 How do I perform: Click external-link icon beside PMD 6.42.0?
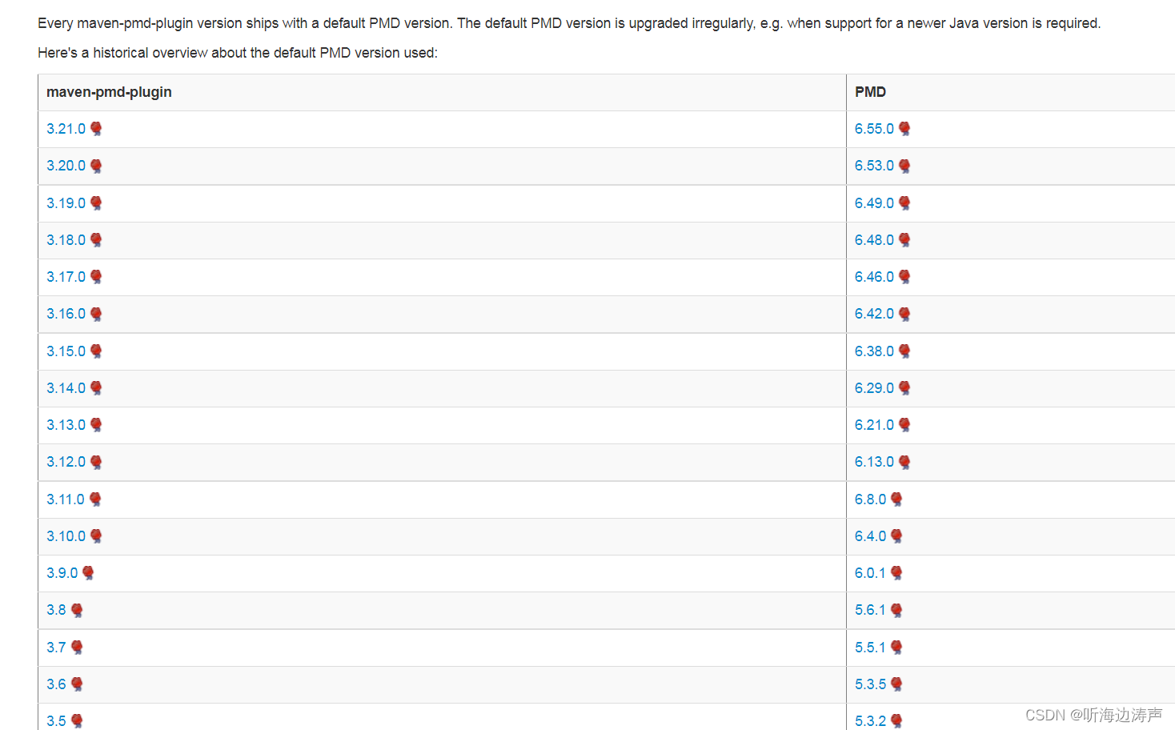pyautogui.click(x=904, y=314)
